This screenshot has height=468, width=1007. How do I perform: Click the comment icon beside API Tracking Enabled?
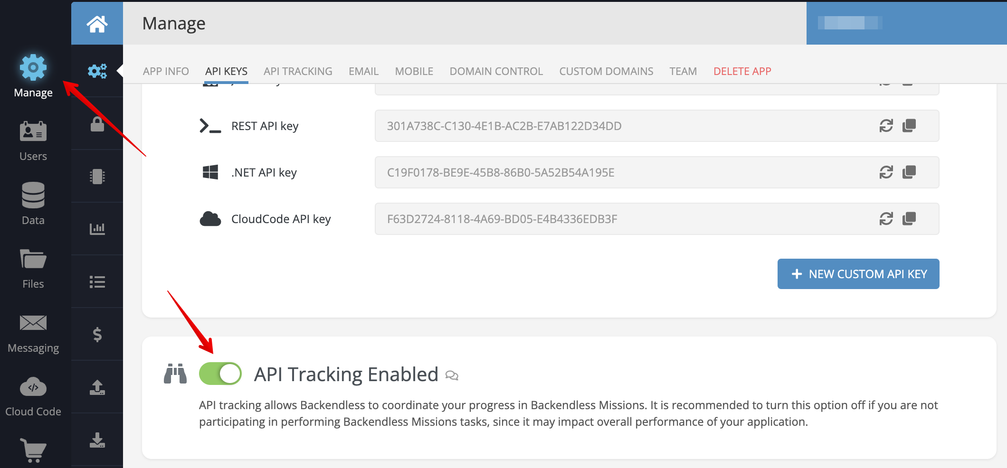(452, 376)
